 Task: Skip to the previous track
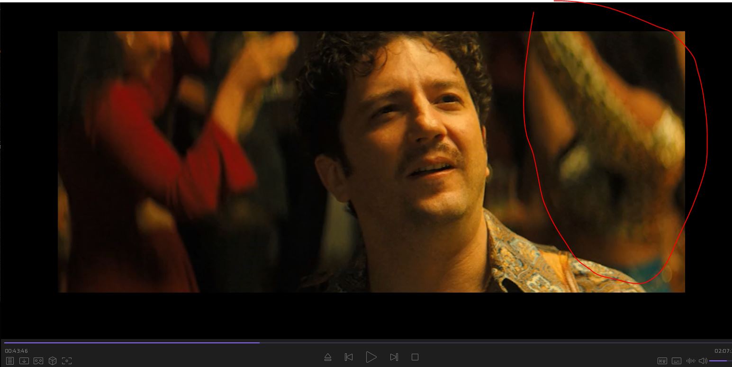coord(349,357)
